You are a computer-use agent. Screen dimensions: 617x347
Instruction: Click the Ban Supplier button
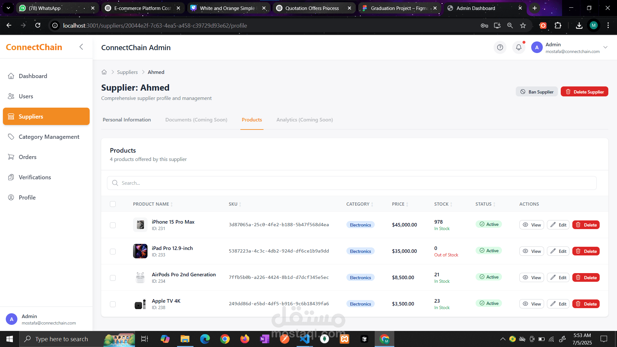point(537,92)
